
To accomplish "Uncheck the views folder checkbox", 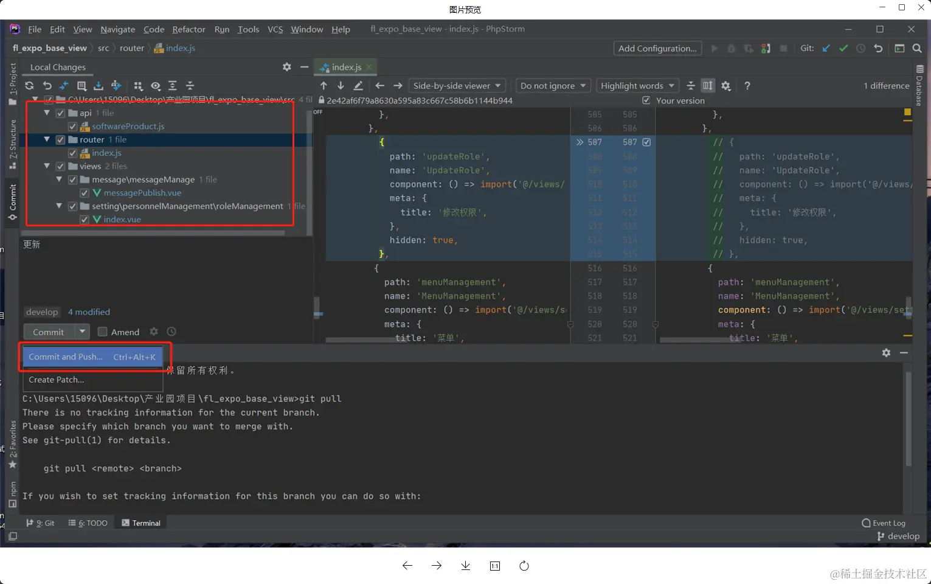I will (x=60, y=167).
